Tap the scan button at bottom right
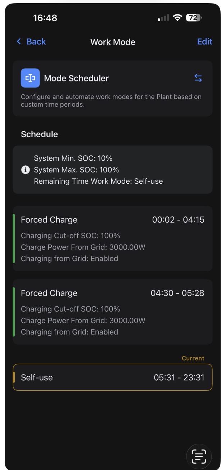 (x=198, y=456)
